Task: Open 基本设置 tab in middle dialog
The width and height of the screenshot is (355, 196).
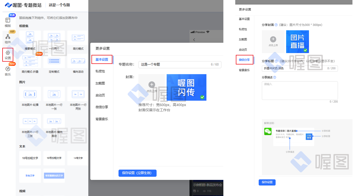Action: 102,59
